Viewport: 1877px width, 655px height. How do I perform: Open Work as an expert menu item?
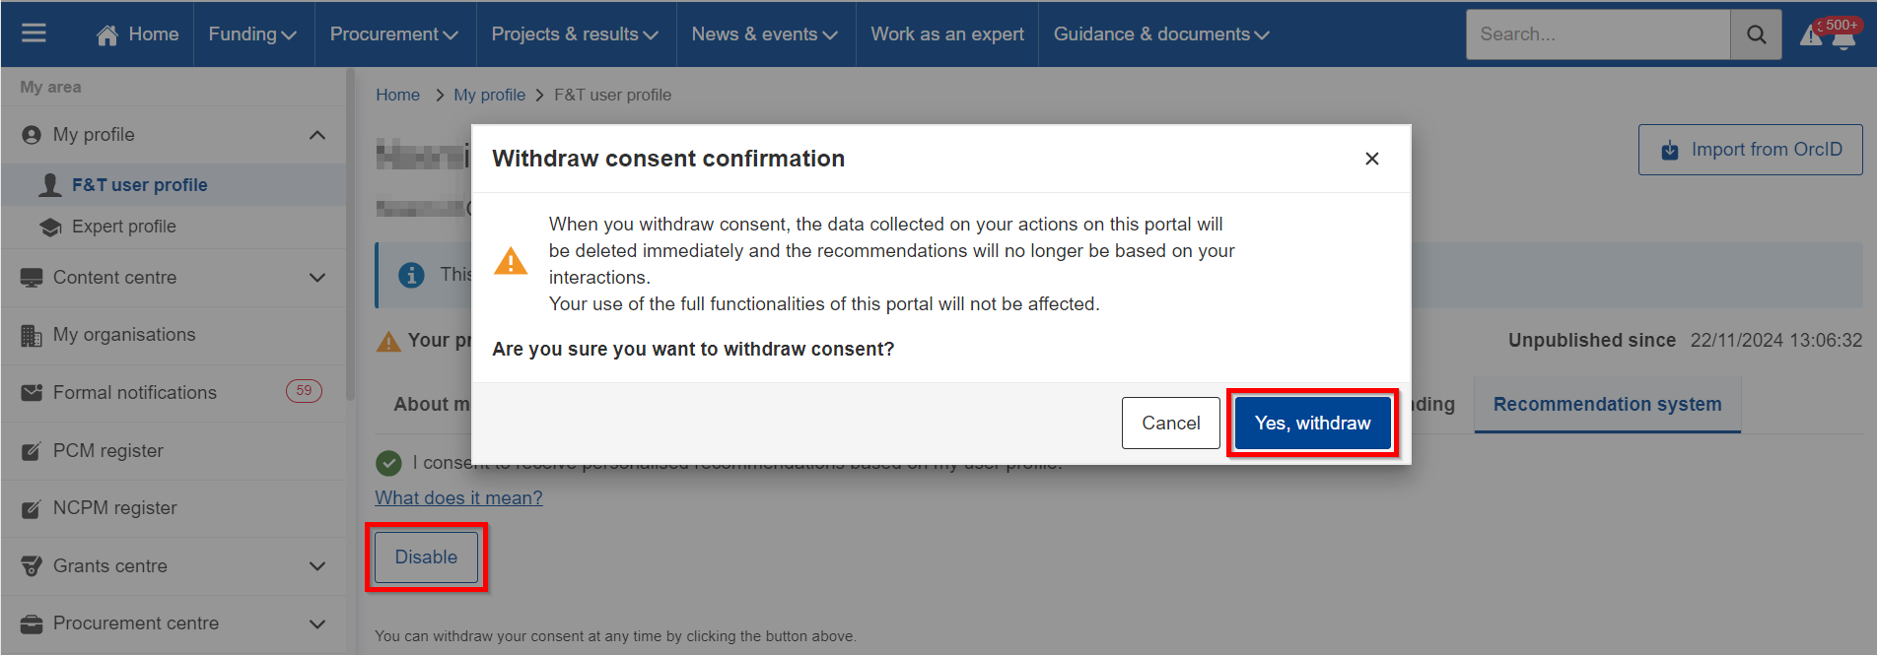[947, 33]
